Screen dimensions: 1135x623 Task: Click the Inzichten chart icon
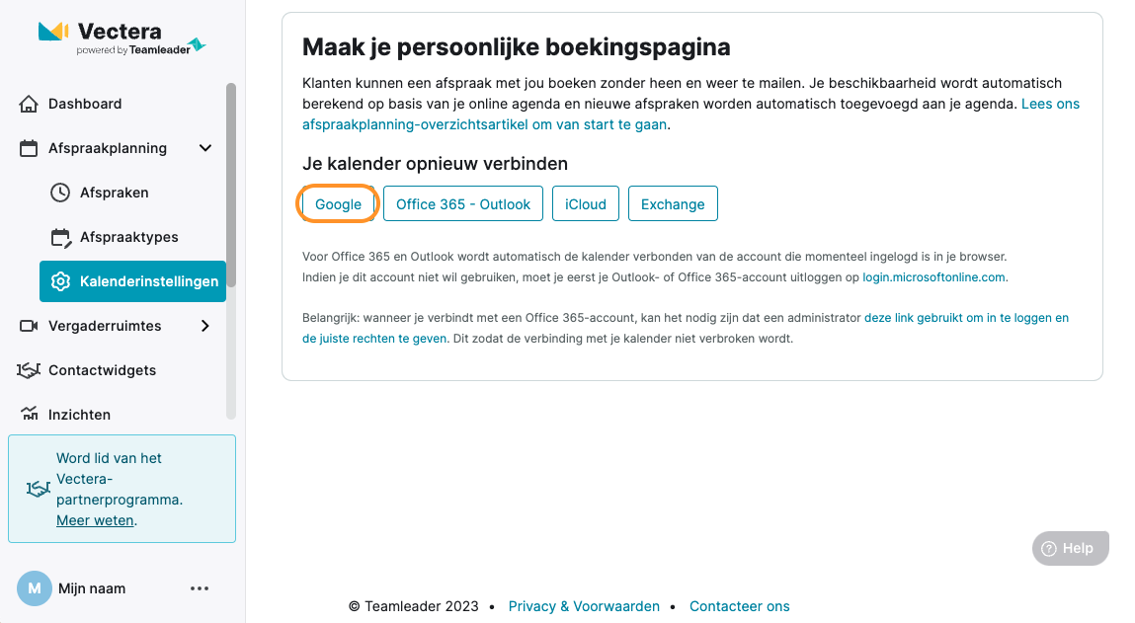(x=29, y=414)
